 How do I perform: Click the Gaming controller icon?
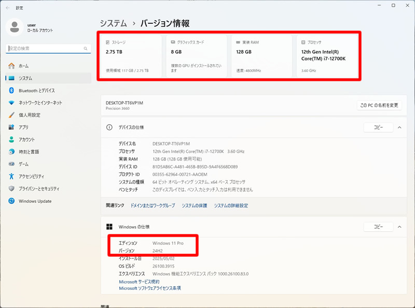tap(11, 164)
